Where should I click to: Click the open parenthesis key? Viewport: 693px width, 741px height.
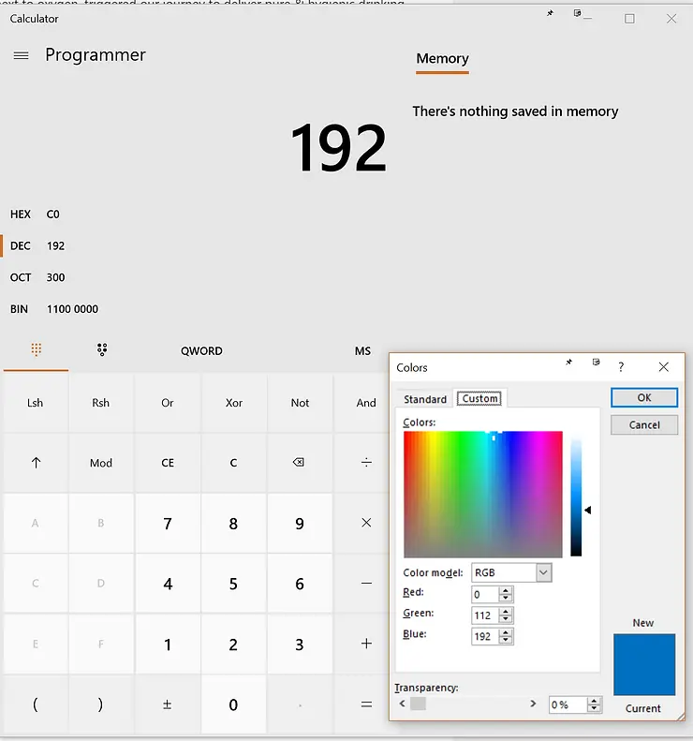point(36,704)
